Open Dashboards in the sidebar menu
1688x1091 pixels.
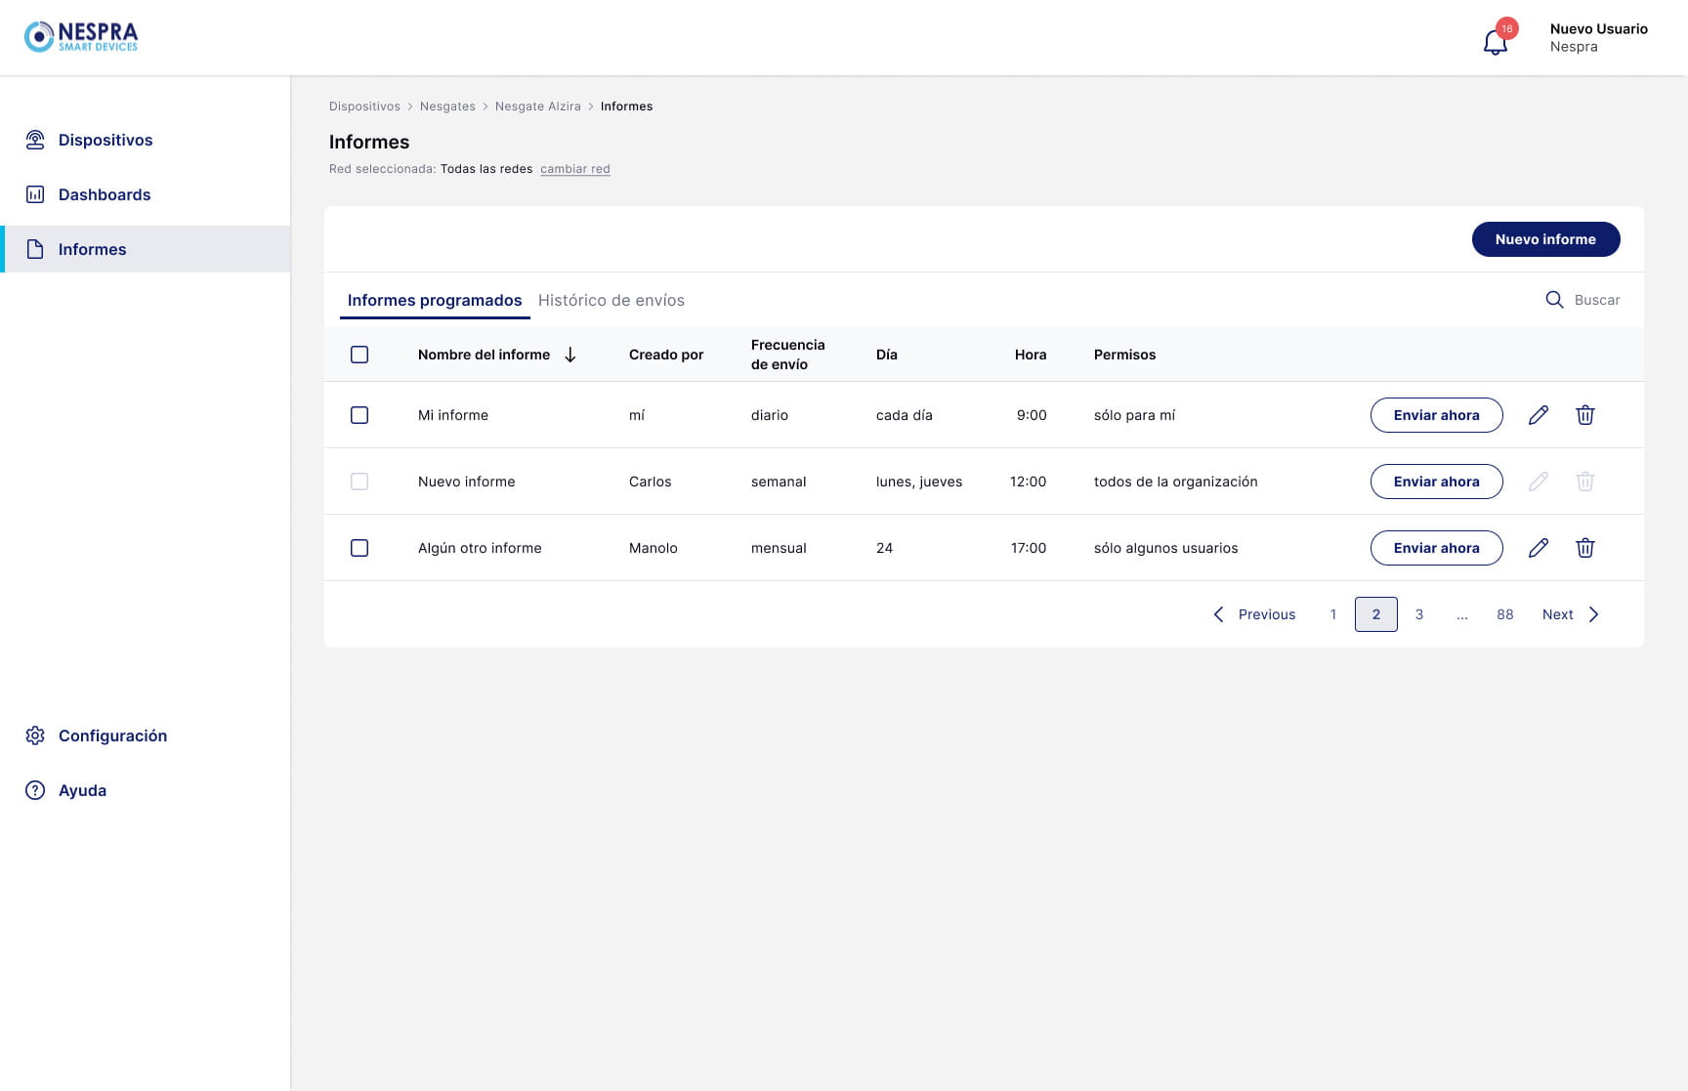[104, 194]
